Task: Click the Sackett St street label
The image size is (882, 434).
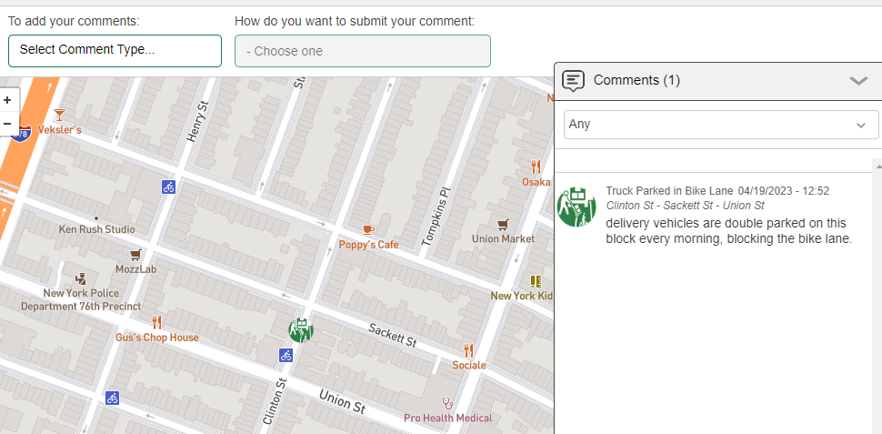Action: click(x=392, y=335)
